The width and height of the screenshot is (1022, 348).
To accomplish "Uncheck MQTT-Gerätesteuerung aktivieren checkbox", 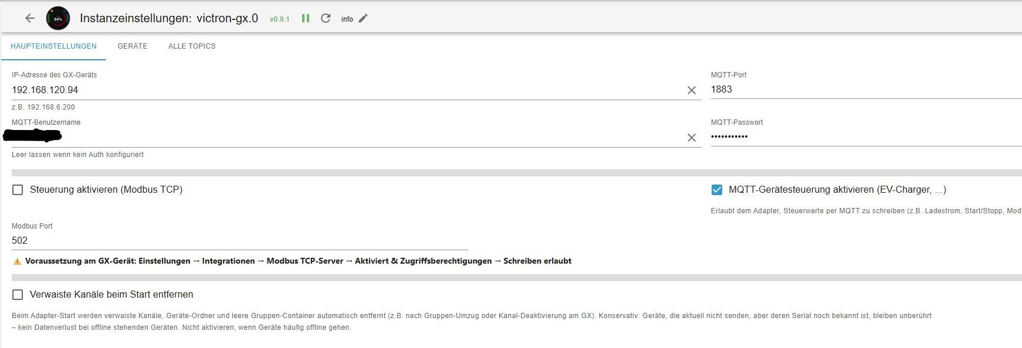I will pos(716,190).
